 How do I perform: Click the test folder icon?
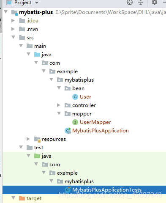point(30,148)
